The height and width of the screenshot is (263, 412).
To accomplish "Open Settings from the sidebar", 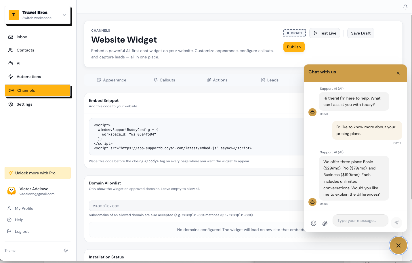I will click(x=38, y=104).
